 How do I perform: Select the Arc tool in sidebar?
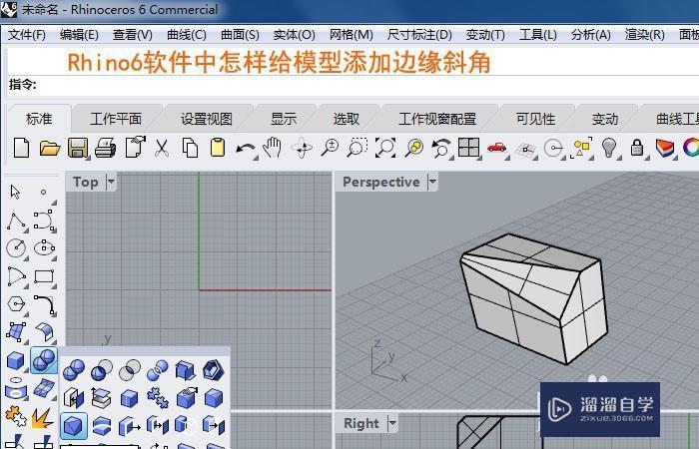pos(17,276)
